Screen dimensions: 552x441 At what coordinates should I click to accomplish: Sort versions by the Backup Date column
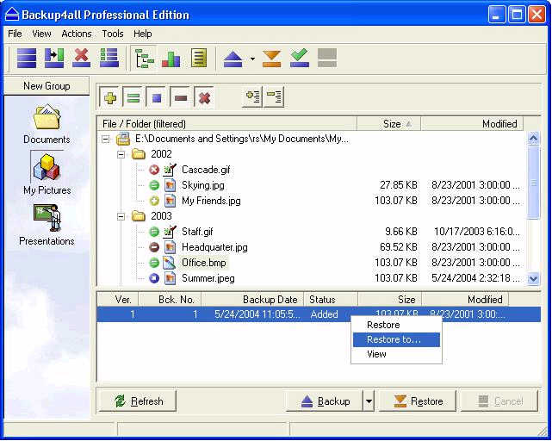253,300
